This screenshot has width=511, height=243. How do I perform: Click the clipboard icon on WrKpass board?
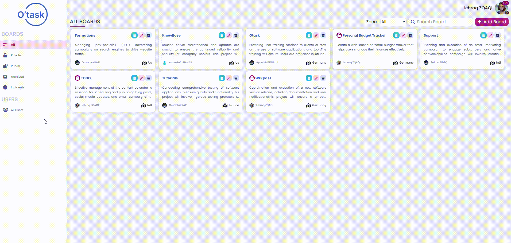coord(309,78)
